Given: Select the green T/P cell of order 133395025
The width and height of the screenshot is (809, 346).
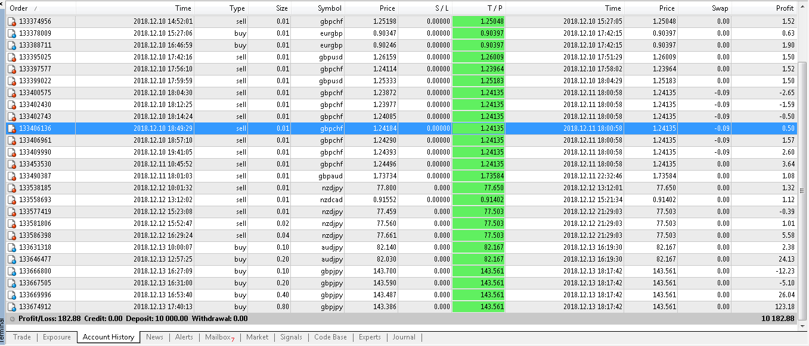Looking at the screenshot, I should click(478, 57).
